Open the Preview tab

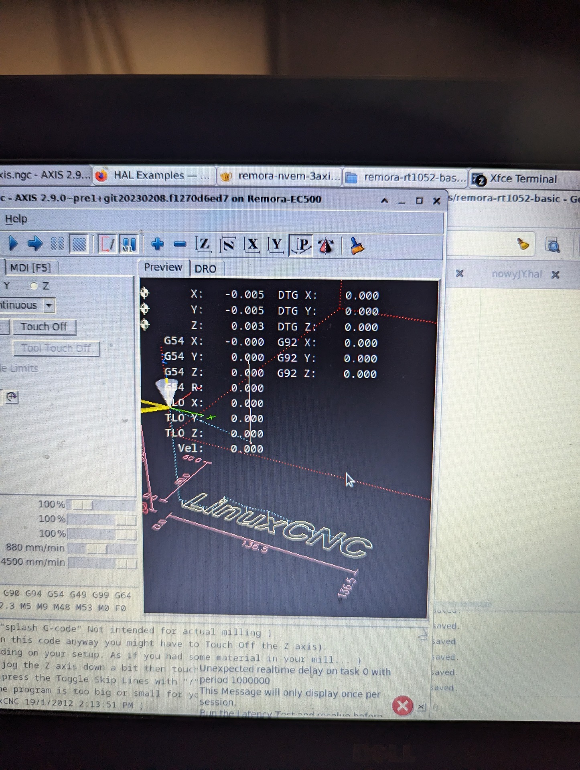163,267
